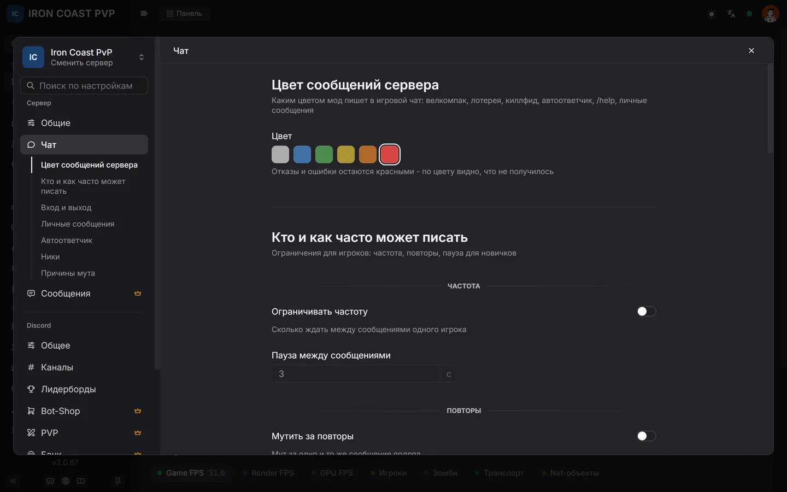Open the Iron Coast PvP server switcher
The width and height of the screenshot is (787, 492).
(x=84, y=57)
